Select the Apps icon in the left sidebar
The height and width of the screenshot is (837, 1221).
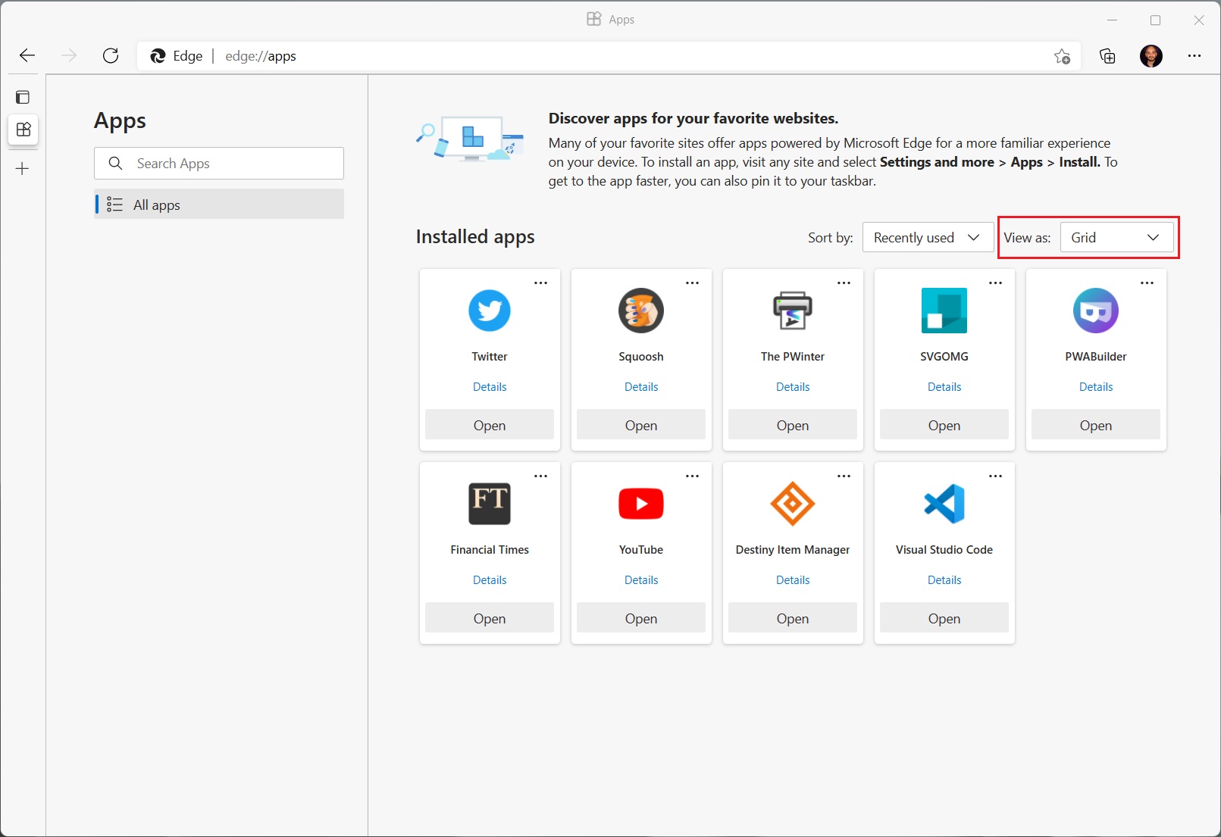click(23, 130)
